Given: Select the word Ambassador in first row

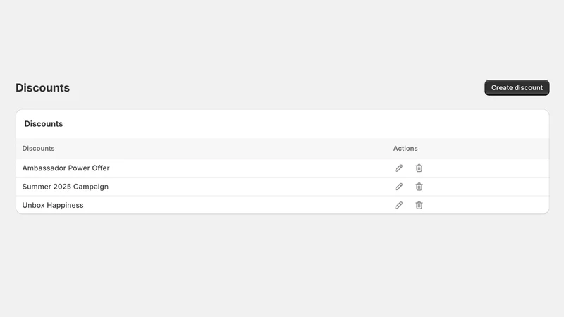Looking at the screenshot, I should [44, 168].
